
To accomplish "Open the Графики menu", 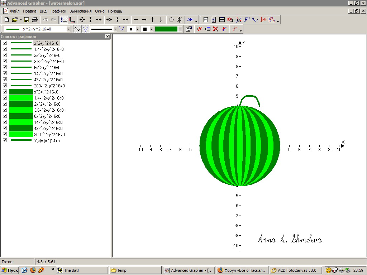I will [x=58, y=11].
